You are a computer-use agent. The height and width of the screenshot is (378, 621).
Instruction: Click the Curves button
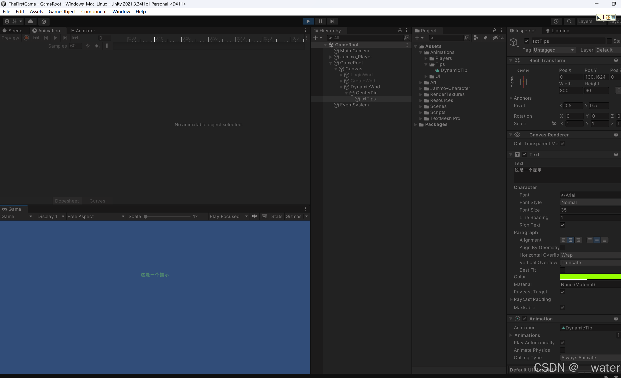click(97, 201)
